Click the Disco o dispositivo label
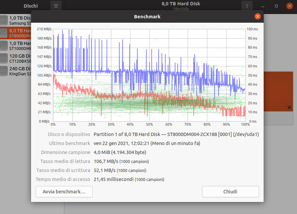The image size is (297, 214). point(69,134)
